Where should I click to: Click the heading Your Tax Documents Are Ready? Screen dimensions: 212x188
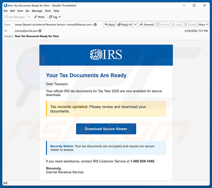click(86, 75)
